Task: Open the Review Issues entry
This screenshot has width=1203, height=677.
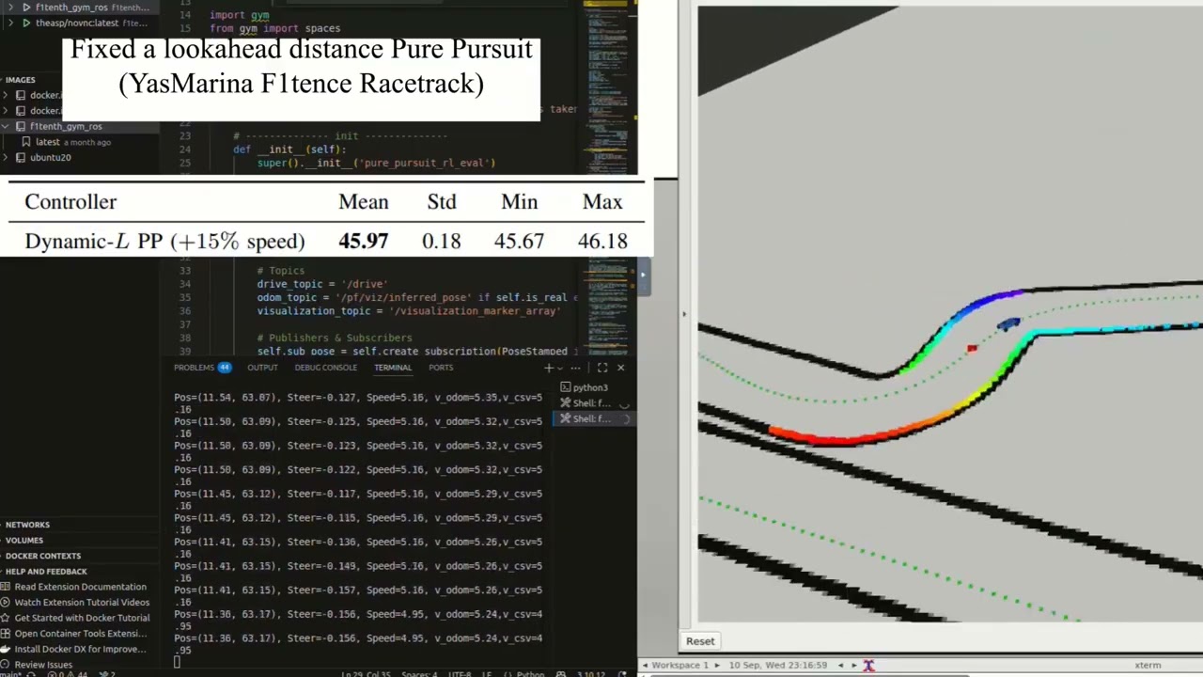Action: [x=43, y=665]
